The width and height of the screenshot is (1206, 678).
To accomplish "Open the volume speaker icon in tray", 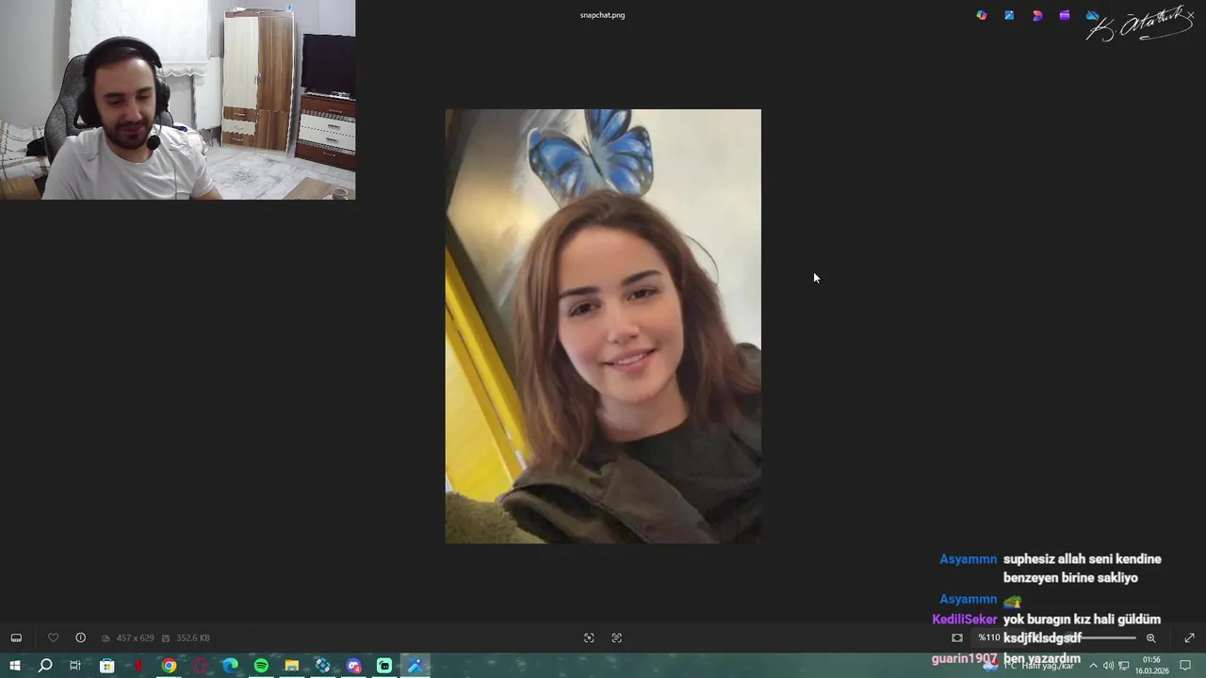I will click(x=1108, y=666).
